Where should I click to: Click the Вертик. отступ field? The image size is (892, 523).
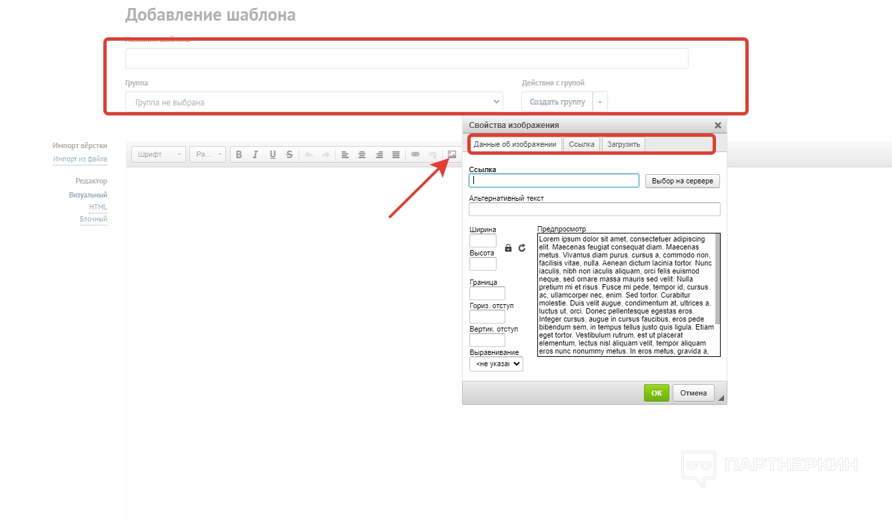pyautogui.click(x=487, y=340)
